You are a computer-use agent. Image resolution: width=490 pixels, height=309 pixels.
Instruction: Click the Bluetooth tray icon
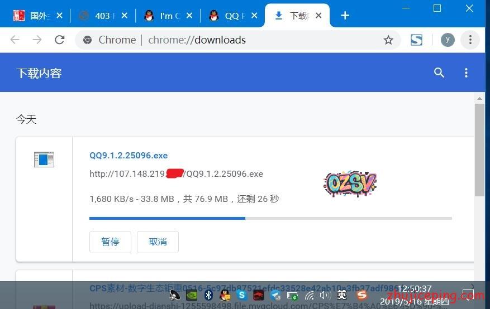208,295
